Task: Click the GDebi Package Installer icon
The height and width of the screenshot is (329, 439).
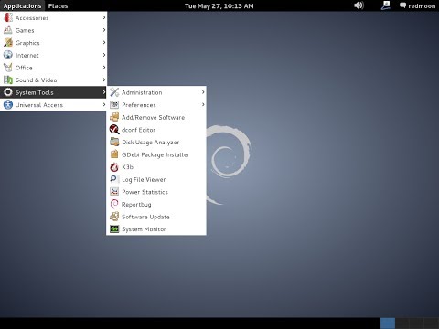Action: [x=114, y=154]
